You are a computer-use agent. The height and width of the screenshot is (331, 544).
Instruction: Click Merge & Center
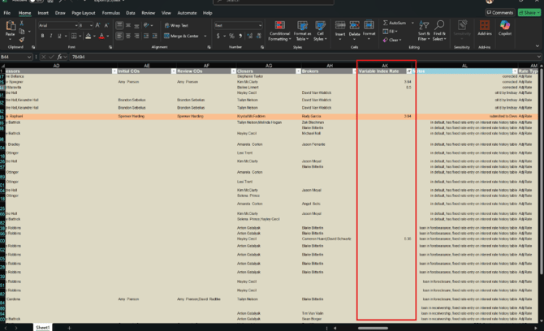tap(181, 36)
